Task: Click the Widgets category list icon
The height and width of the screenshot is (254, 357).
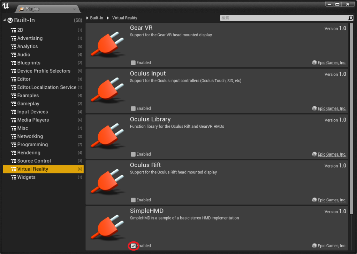Action: 14,177
